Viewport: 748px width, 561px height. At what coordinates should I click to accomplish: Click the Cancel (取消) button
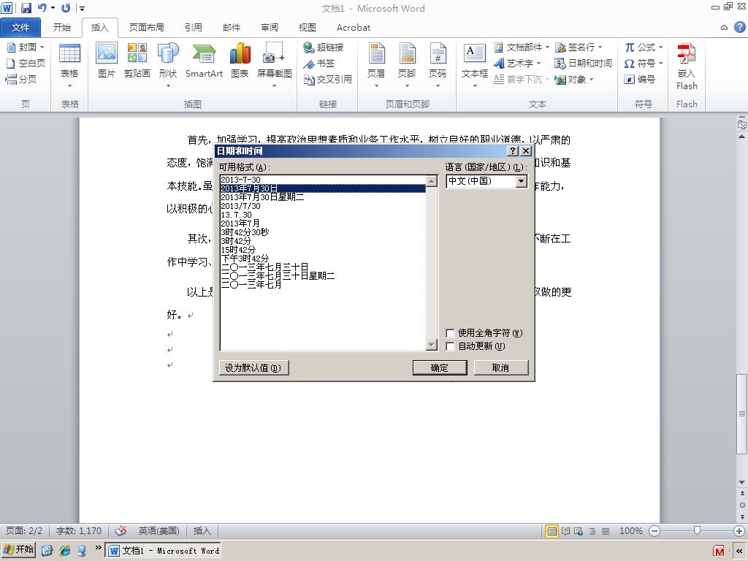[x=501, y=368]
